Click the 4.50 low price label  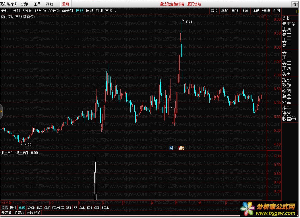pyautogui.click(x=28, y=145)
